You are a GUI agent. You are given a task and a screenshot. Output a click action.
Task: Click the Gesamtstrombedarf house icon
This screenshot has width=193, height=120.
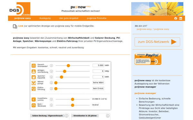point(33,66)
